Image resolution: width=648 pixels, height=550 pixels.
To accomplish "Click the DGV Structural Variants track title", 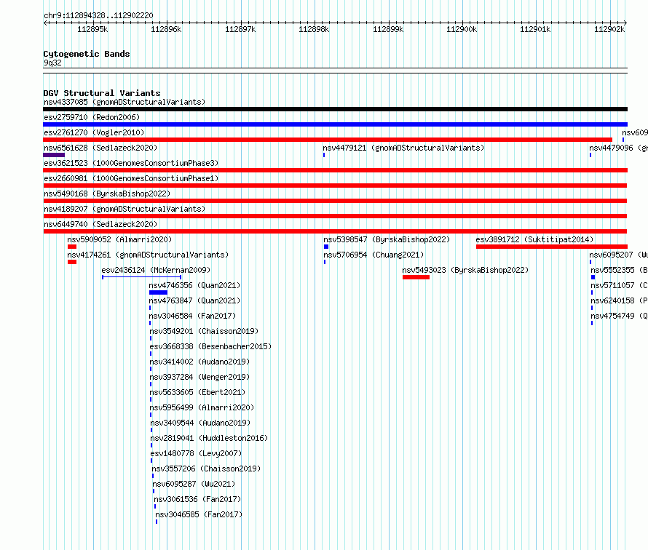I will coord(102,93).
